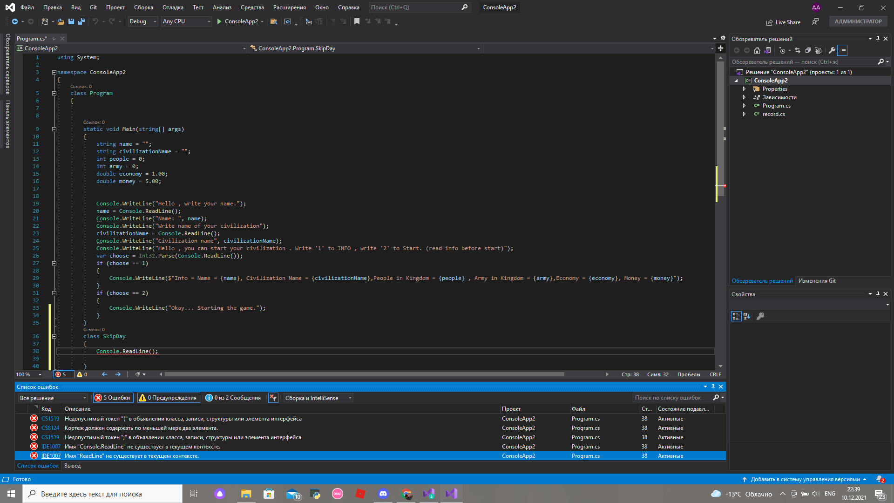Open the Any CPU platform dropdown

click(186, 21)
